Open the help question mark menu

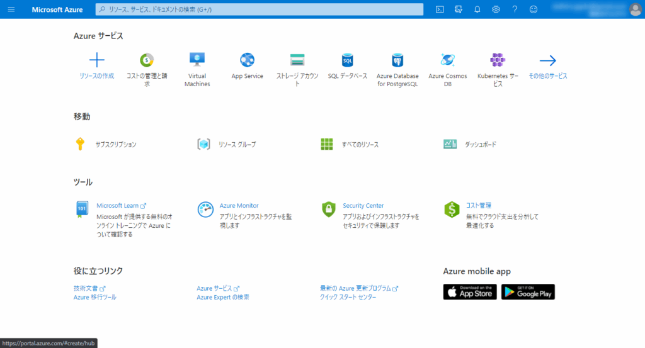(x=515, y=9)
